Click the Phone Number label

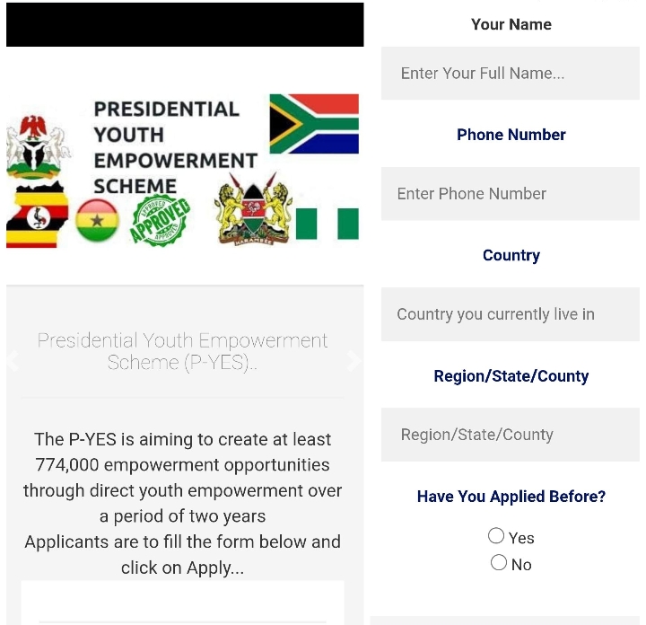tap(511, 135)
